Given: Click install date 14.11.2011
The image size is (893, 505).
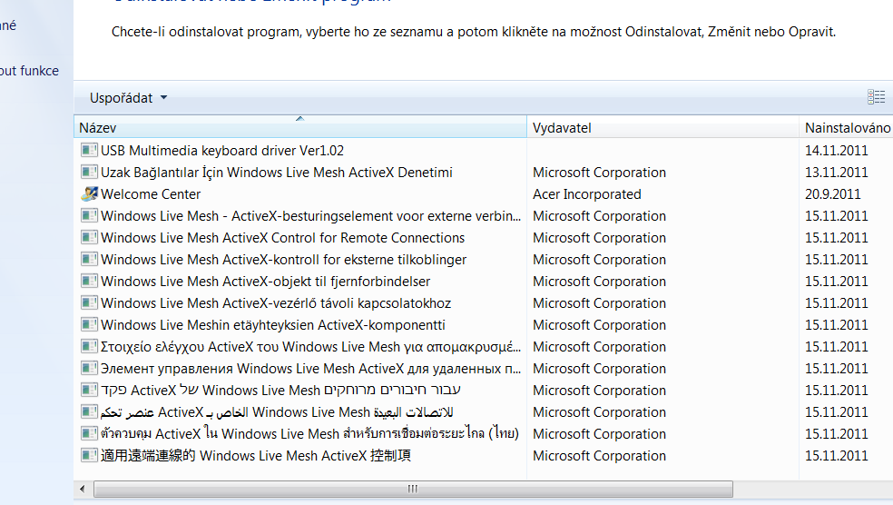Looking at the screenshot, I should pos(836,151).
